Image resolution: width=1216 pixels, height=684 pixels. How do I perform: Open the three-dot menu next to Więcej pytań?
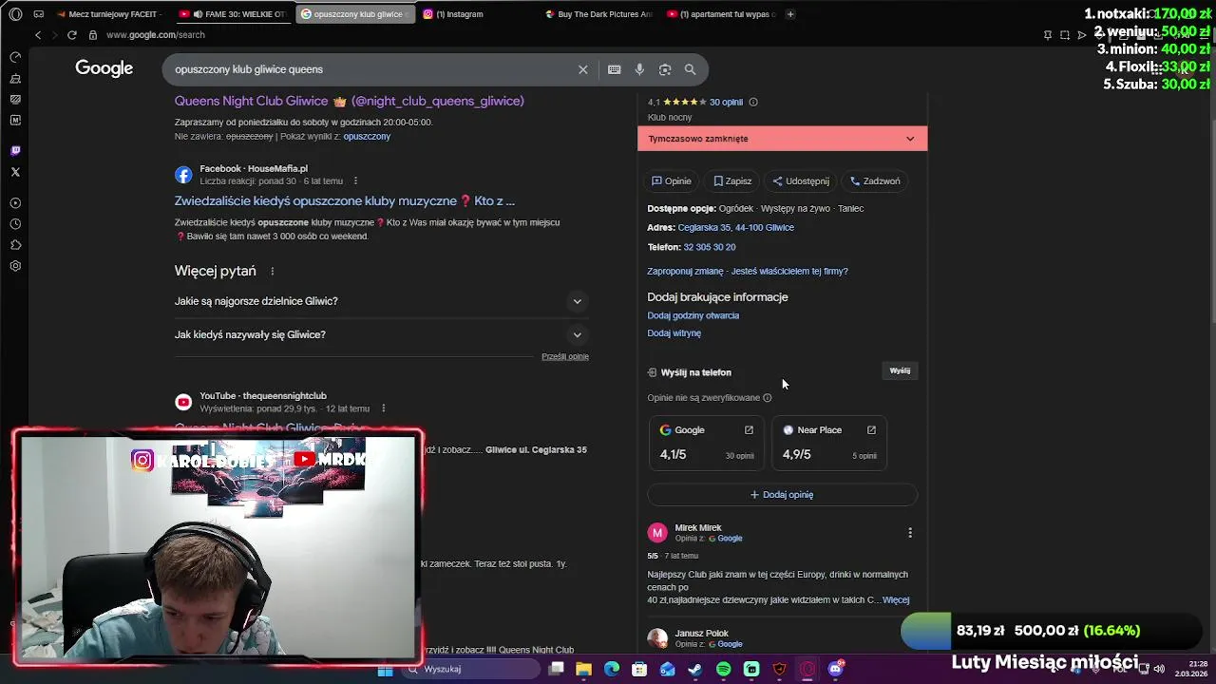point(272,271)
